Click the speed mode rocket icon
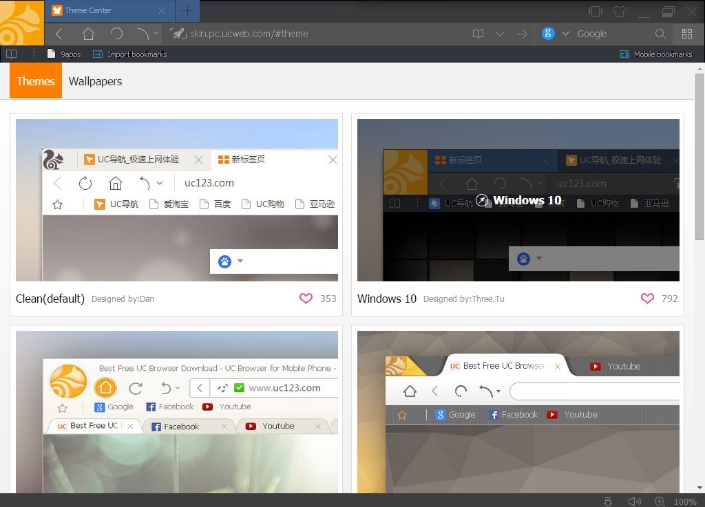 click(178, 34)
